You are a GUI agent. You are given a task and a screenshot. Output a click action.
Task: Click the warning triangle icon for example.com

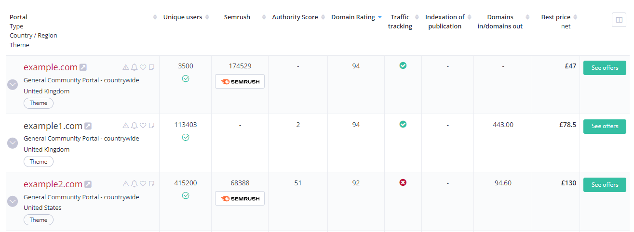tap(126, 67)
